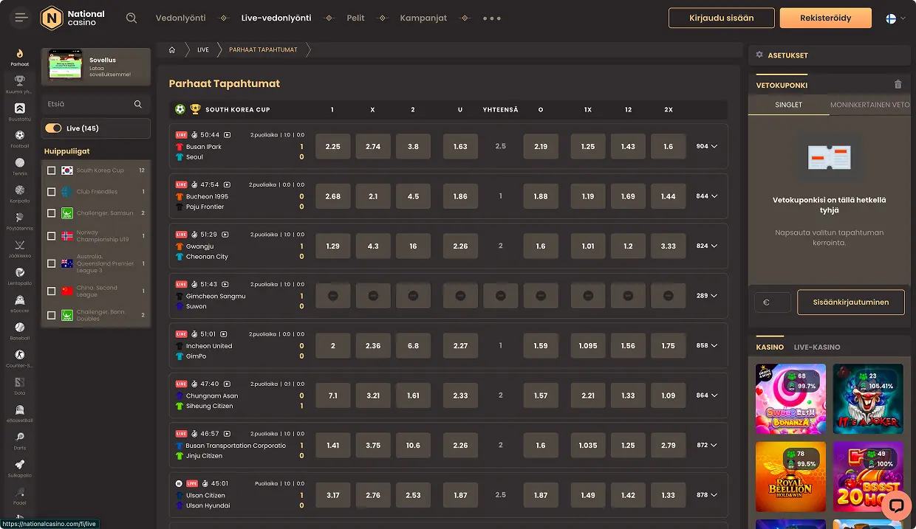The height and width of the screenshot is (529, 916).
Task: Check Norway Championship U19 checkbox
Action: click(51, 236)
